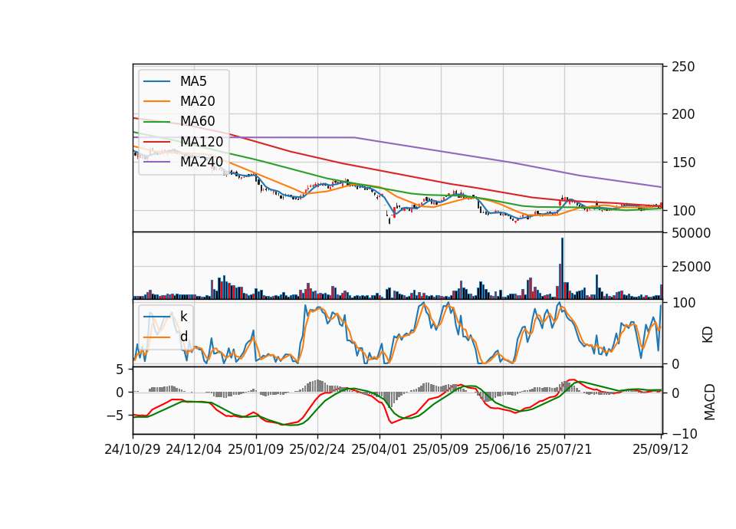Click the -10 MACD right axis label
The height and width of the screenshot is (529, 736).
(683, 434)
